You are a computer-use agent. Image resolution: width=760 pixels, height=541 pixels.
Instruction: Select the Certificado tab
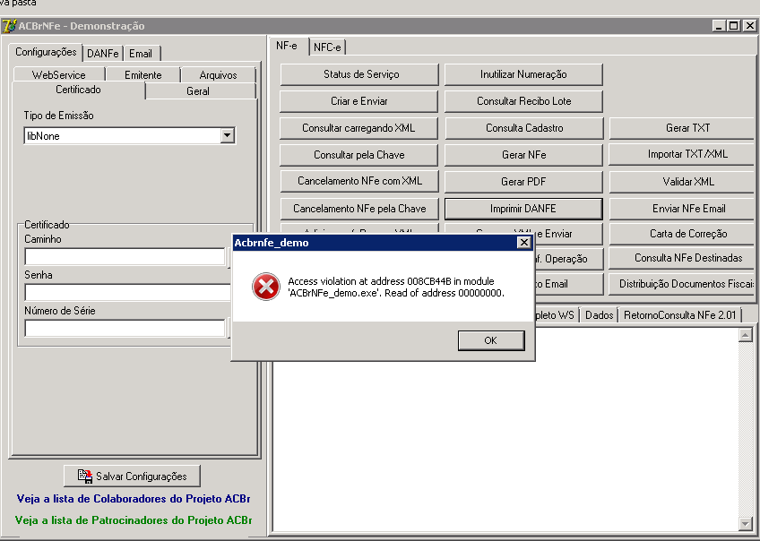pyautogui.click(x=78, y=90)
